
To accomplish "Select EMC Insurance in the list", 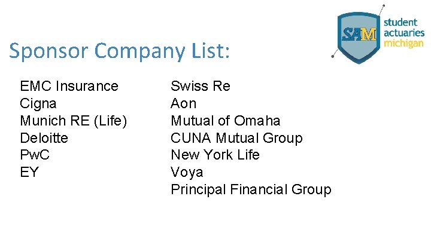I will pos(69,86).
